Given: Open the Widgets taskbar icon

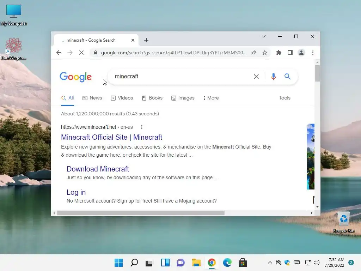Looking at the screenshot, I should coord(165,263).
